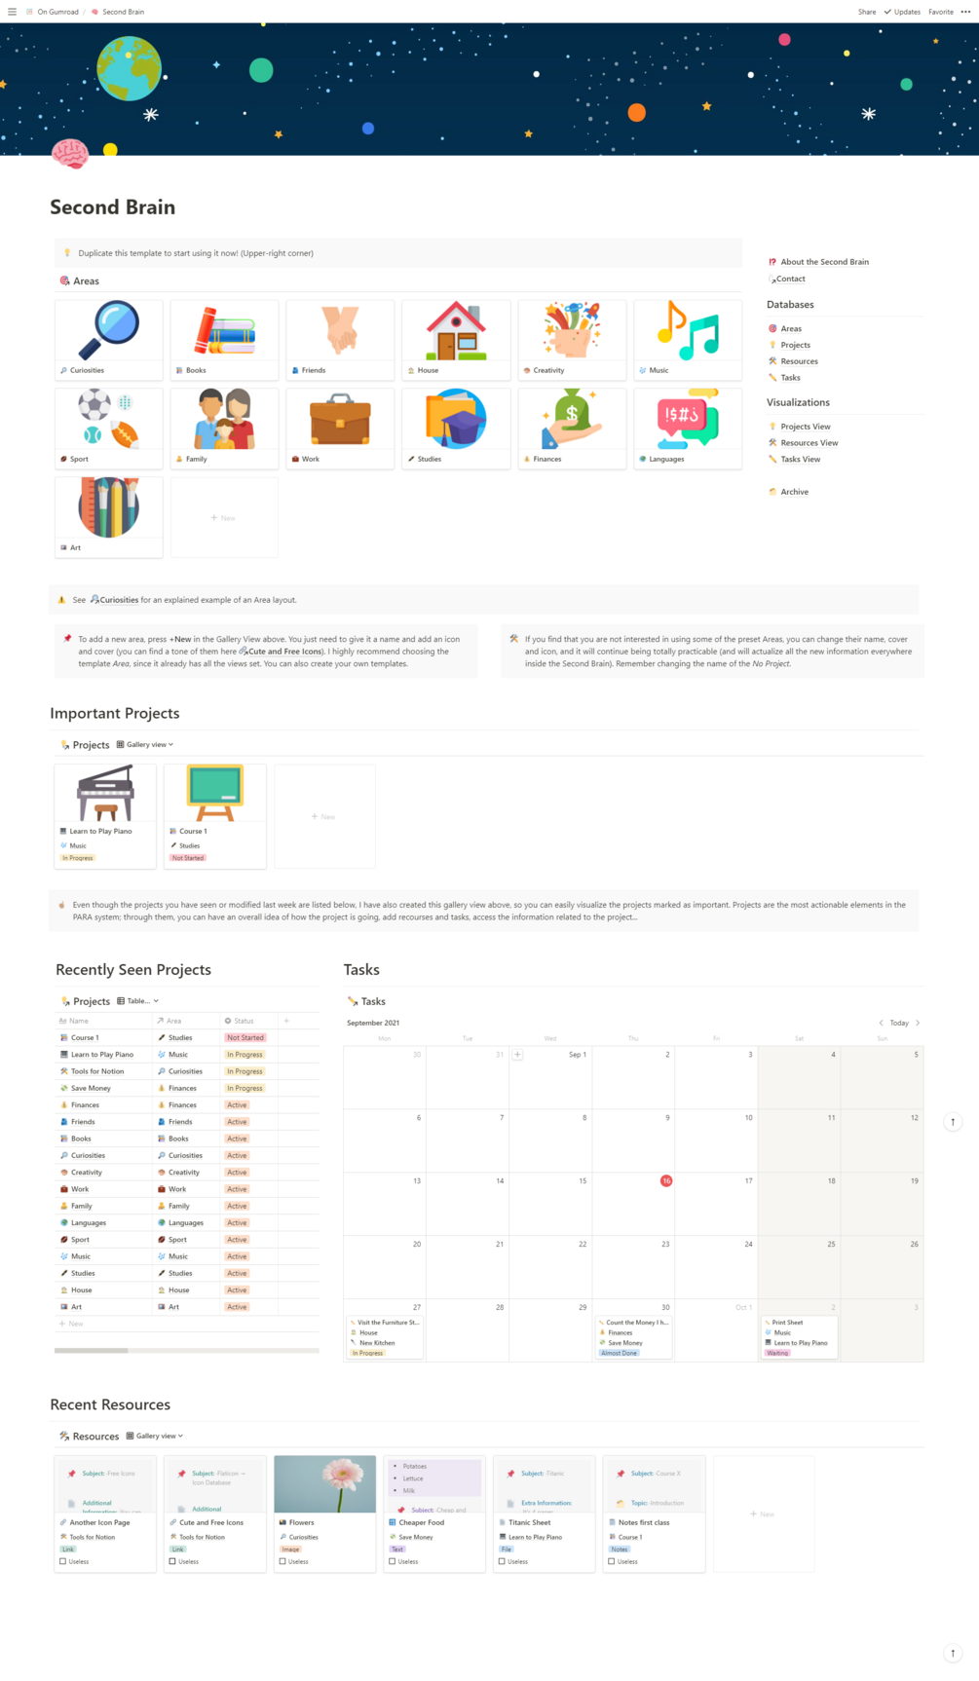The image size is (979, 1681).
Task: Click the chalkboard image of Course 1
Action: point(215,793)
